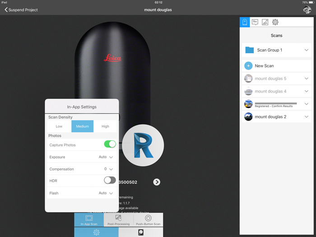Select Low scan density

[59, 126]
